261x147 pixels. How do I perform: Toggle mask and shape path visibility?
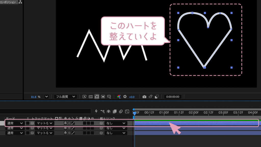(x=97, y=97)
